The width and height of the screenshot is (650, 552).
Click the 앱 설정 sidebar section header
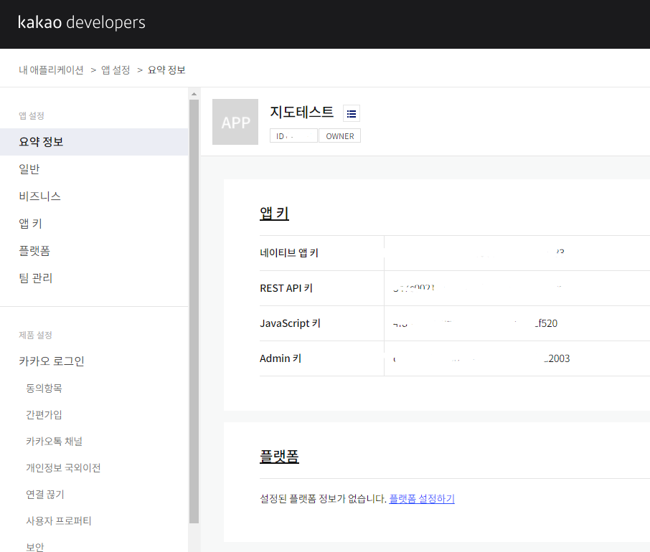pyautogui.click(x=32, y=115)
